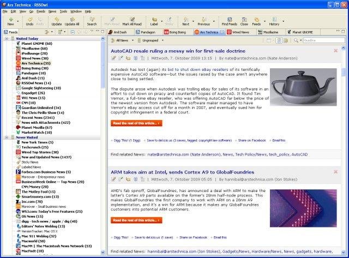The height and width of the screenshot is (258, 349).
Task: Open the Search toolbar icon
Action: click(x=92, y=20)
